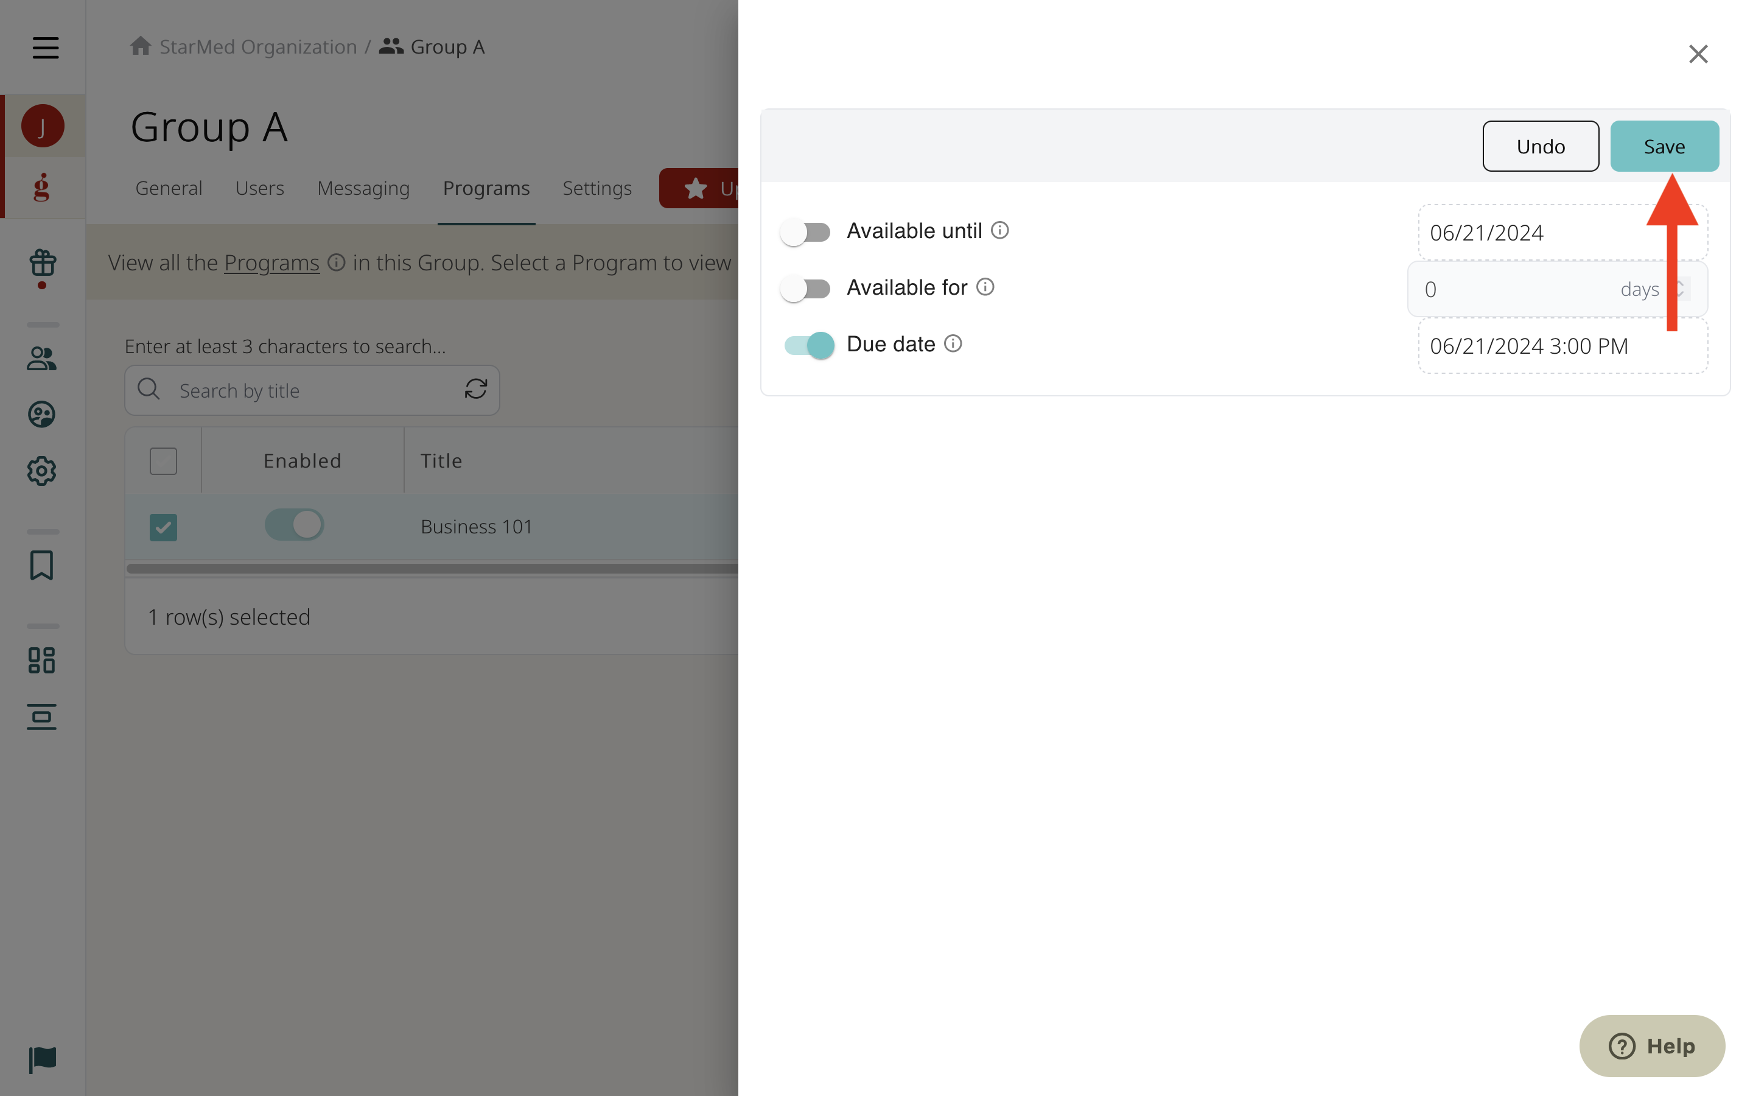Check the select-all header checkbox
Screen dimensions: 1753x1096
pyautogui.click(x=163, y=461)
